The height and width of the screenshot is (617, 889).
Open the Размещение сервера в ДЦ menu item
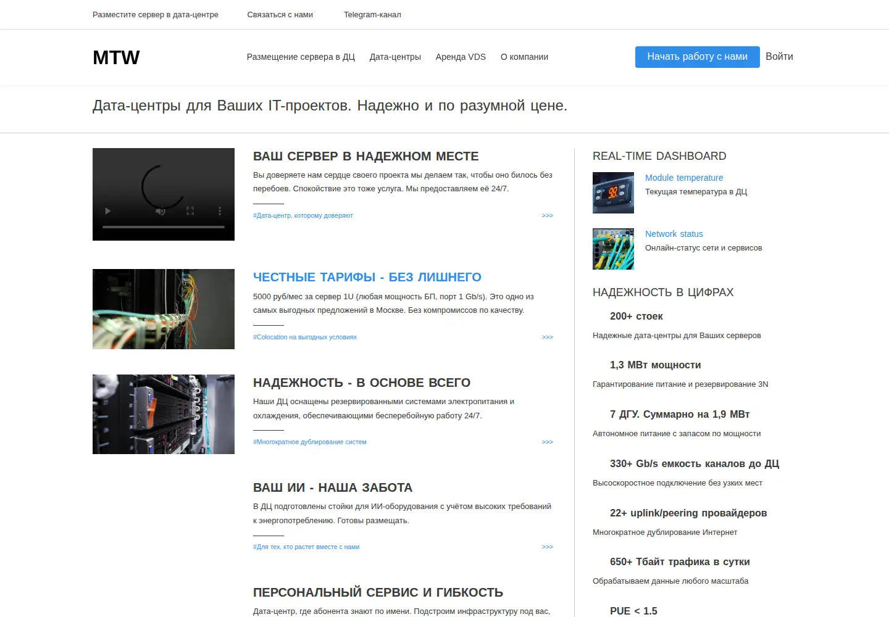tap(301, 57)
